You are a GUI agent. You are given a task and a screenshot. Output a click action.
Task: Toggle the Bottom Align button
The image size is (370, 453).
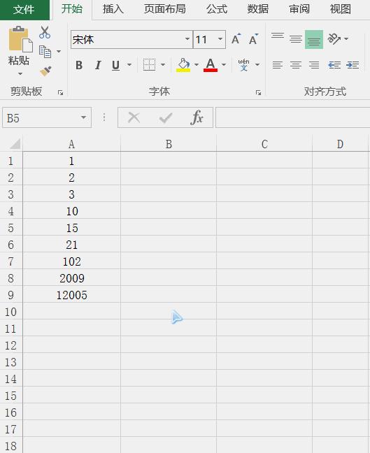[x=314, y=39]
